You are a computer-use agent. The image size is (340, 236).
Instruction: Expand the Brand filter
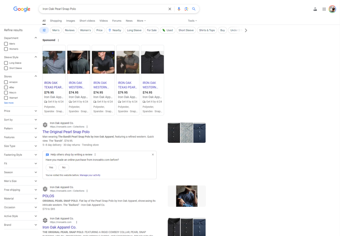(21, 225)
